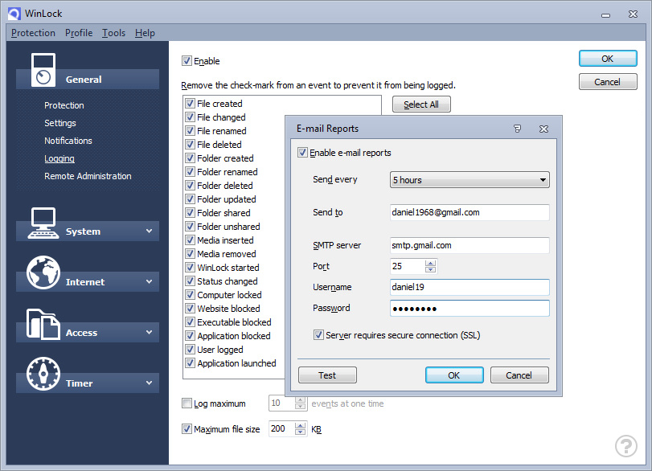Expand the Timer section chevron
This screenshot has height=471, width=652.
pyautogui.click(x=149, y=383)
